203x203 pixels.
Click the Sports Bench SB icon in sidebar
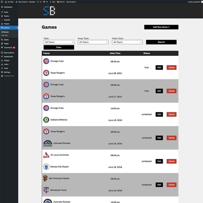pyautogui.click(x=2, y=53)
